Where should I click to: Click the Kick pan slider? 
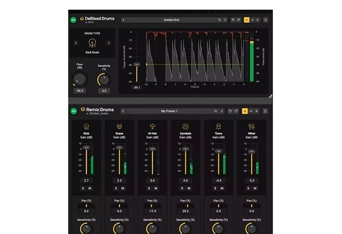(87, 206)
